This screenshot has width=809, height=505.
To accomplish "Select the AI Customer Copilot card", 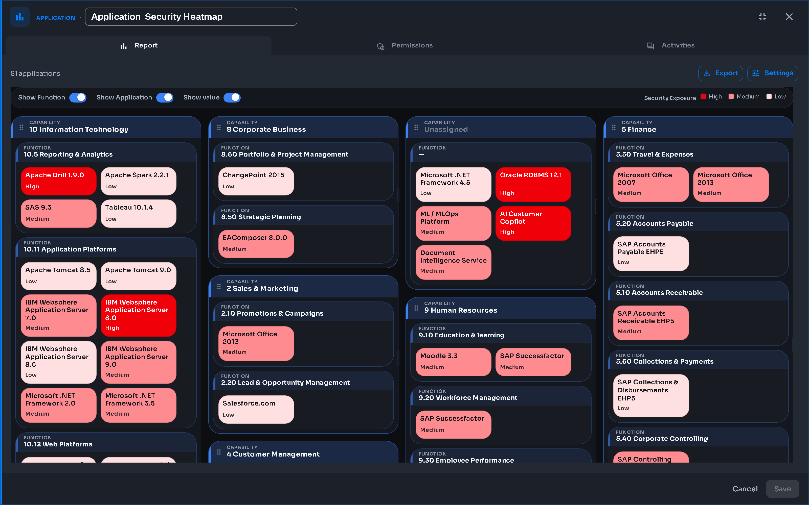I will click(533, 223).
